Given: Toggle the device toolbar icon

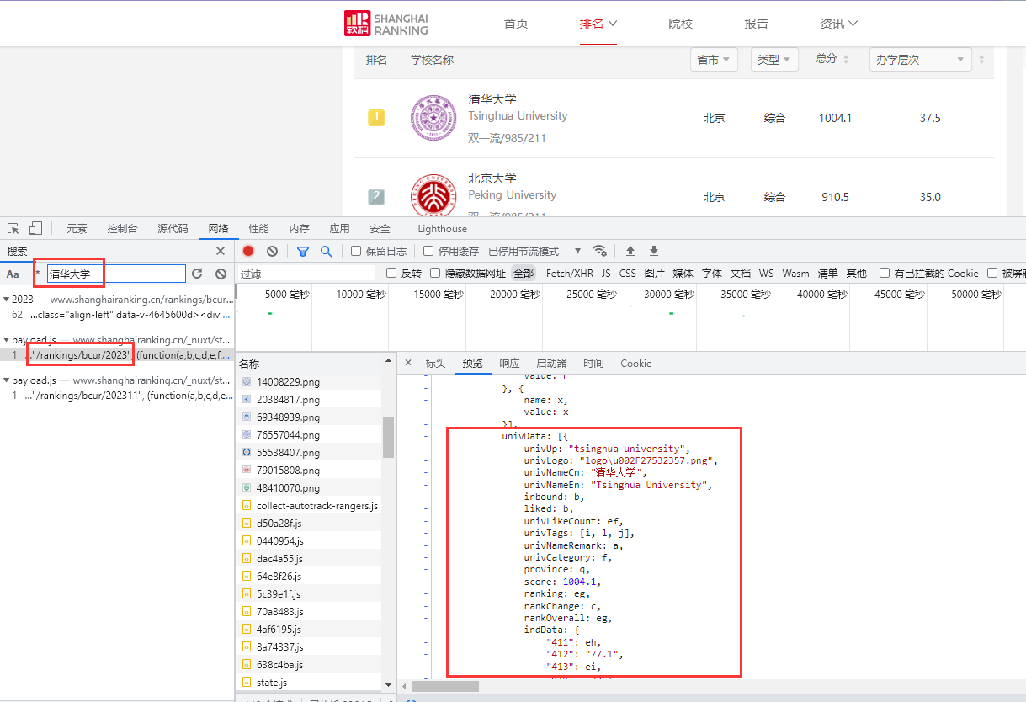Looking at the screenshot, I should click(35, 228).
